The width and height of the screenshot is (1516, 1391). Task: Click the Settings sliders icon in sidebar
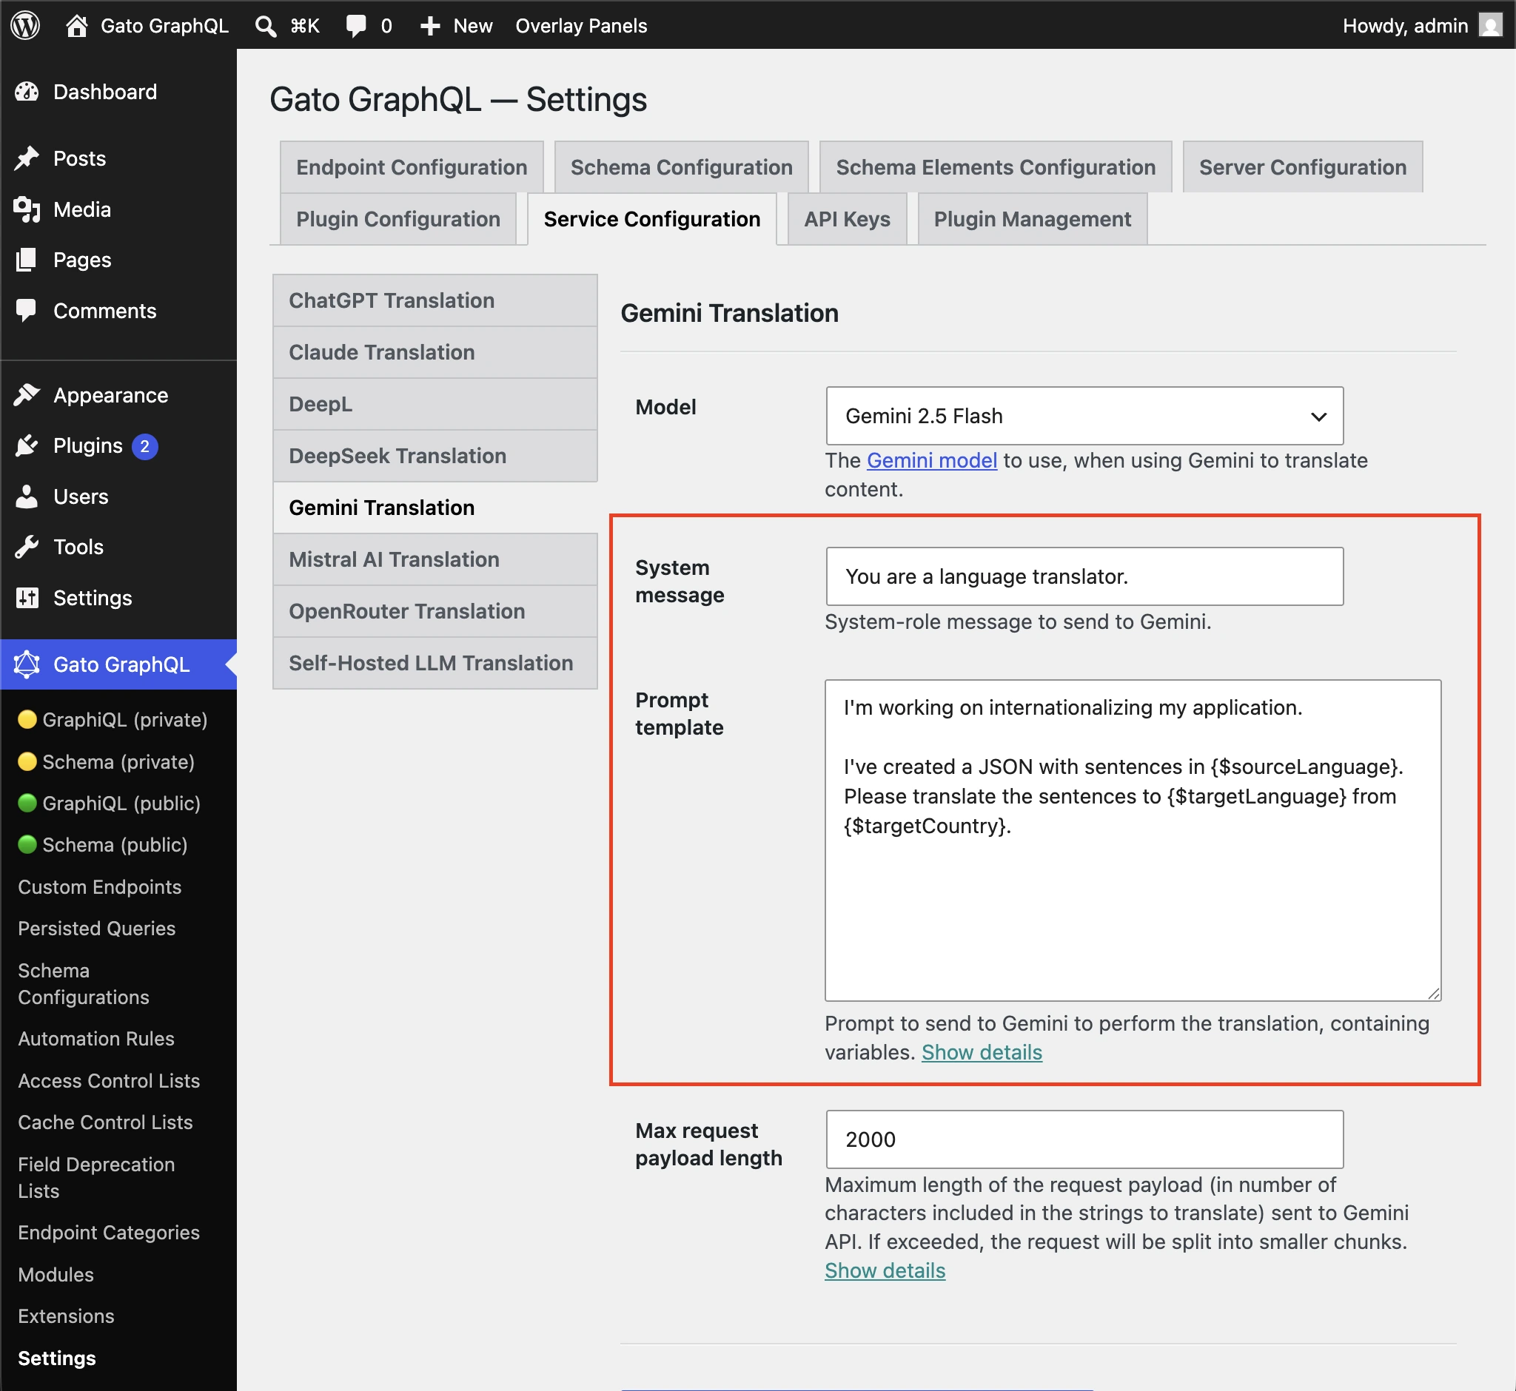pyautogui.click(x=27, y=598)
